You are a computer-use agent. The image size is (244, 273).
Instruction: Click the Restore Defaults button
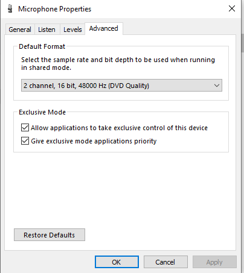[x=50, y=235]
